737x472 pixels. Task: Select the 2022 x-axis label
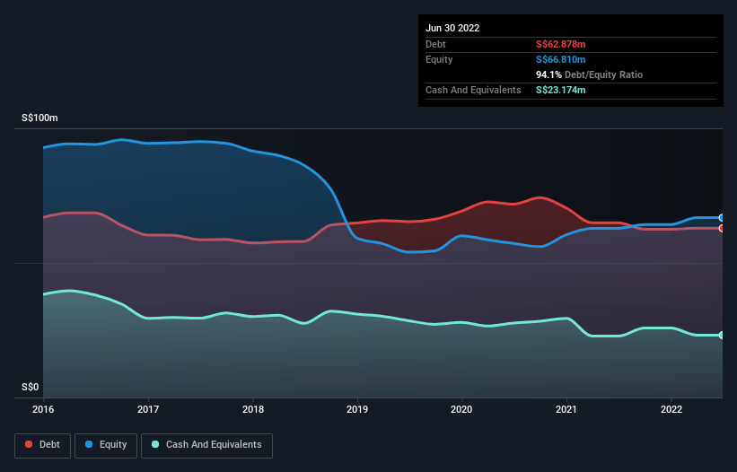point(671,409)
